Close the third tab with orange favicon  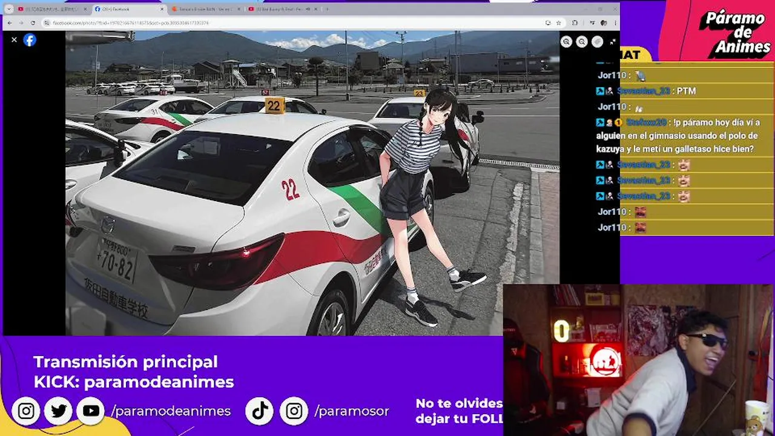[239, 9]
